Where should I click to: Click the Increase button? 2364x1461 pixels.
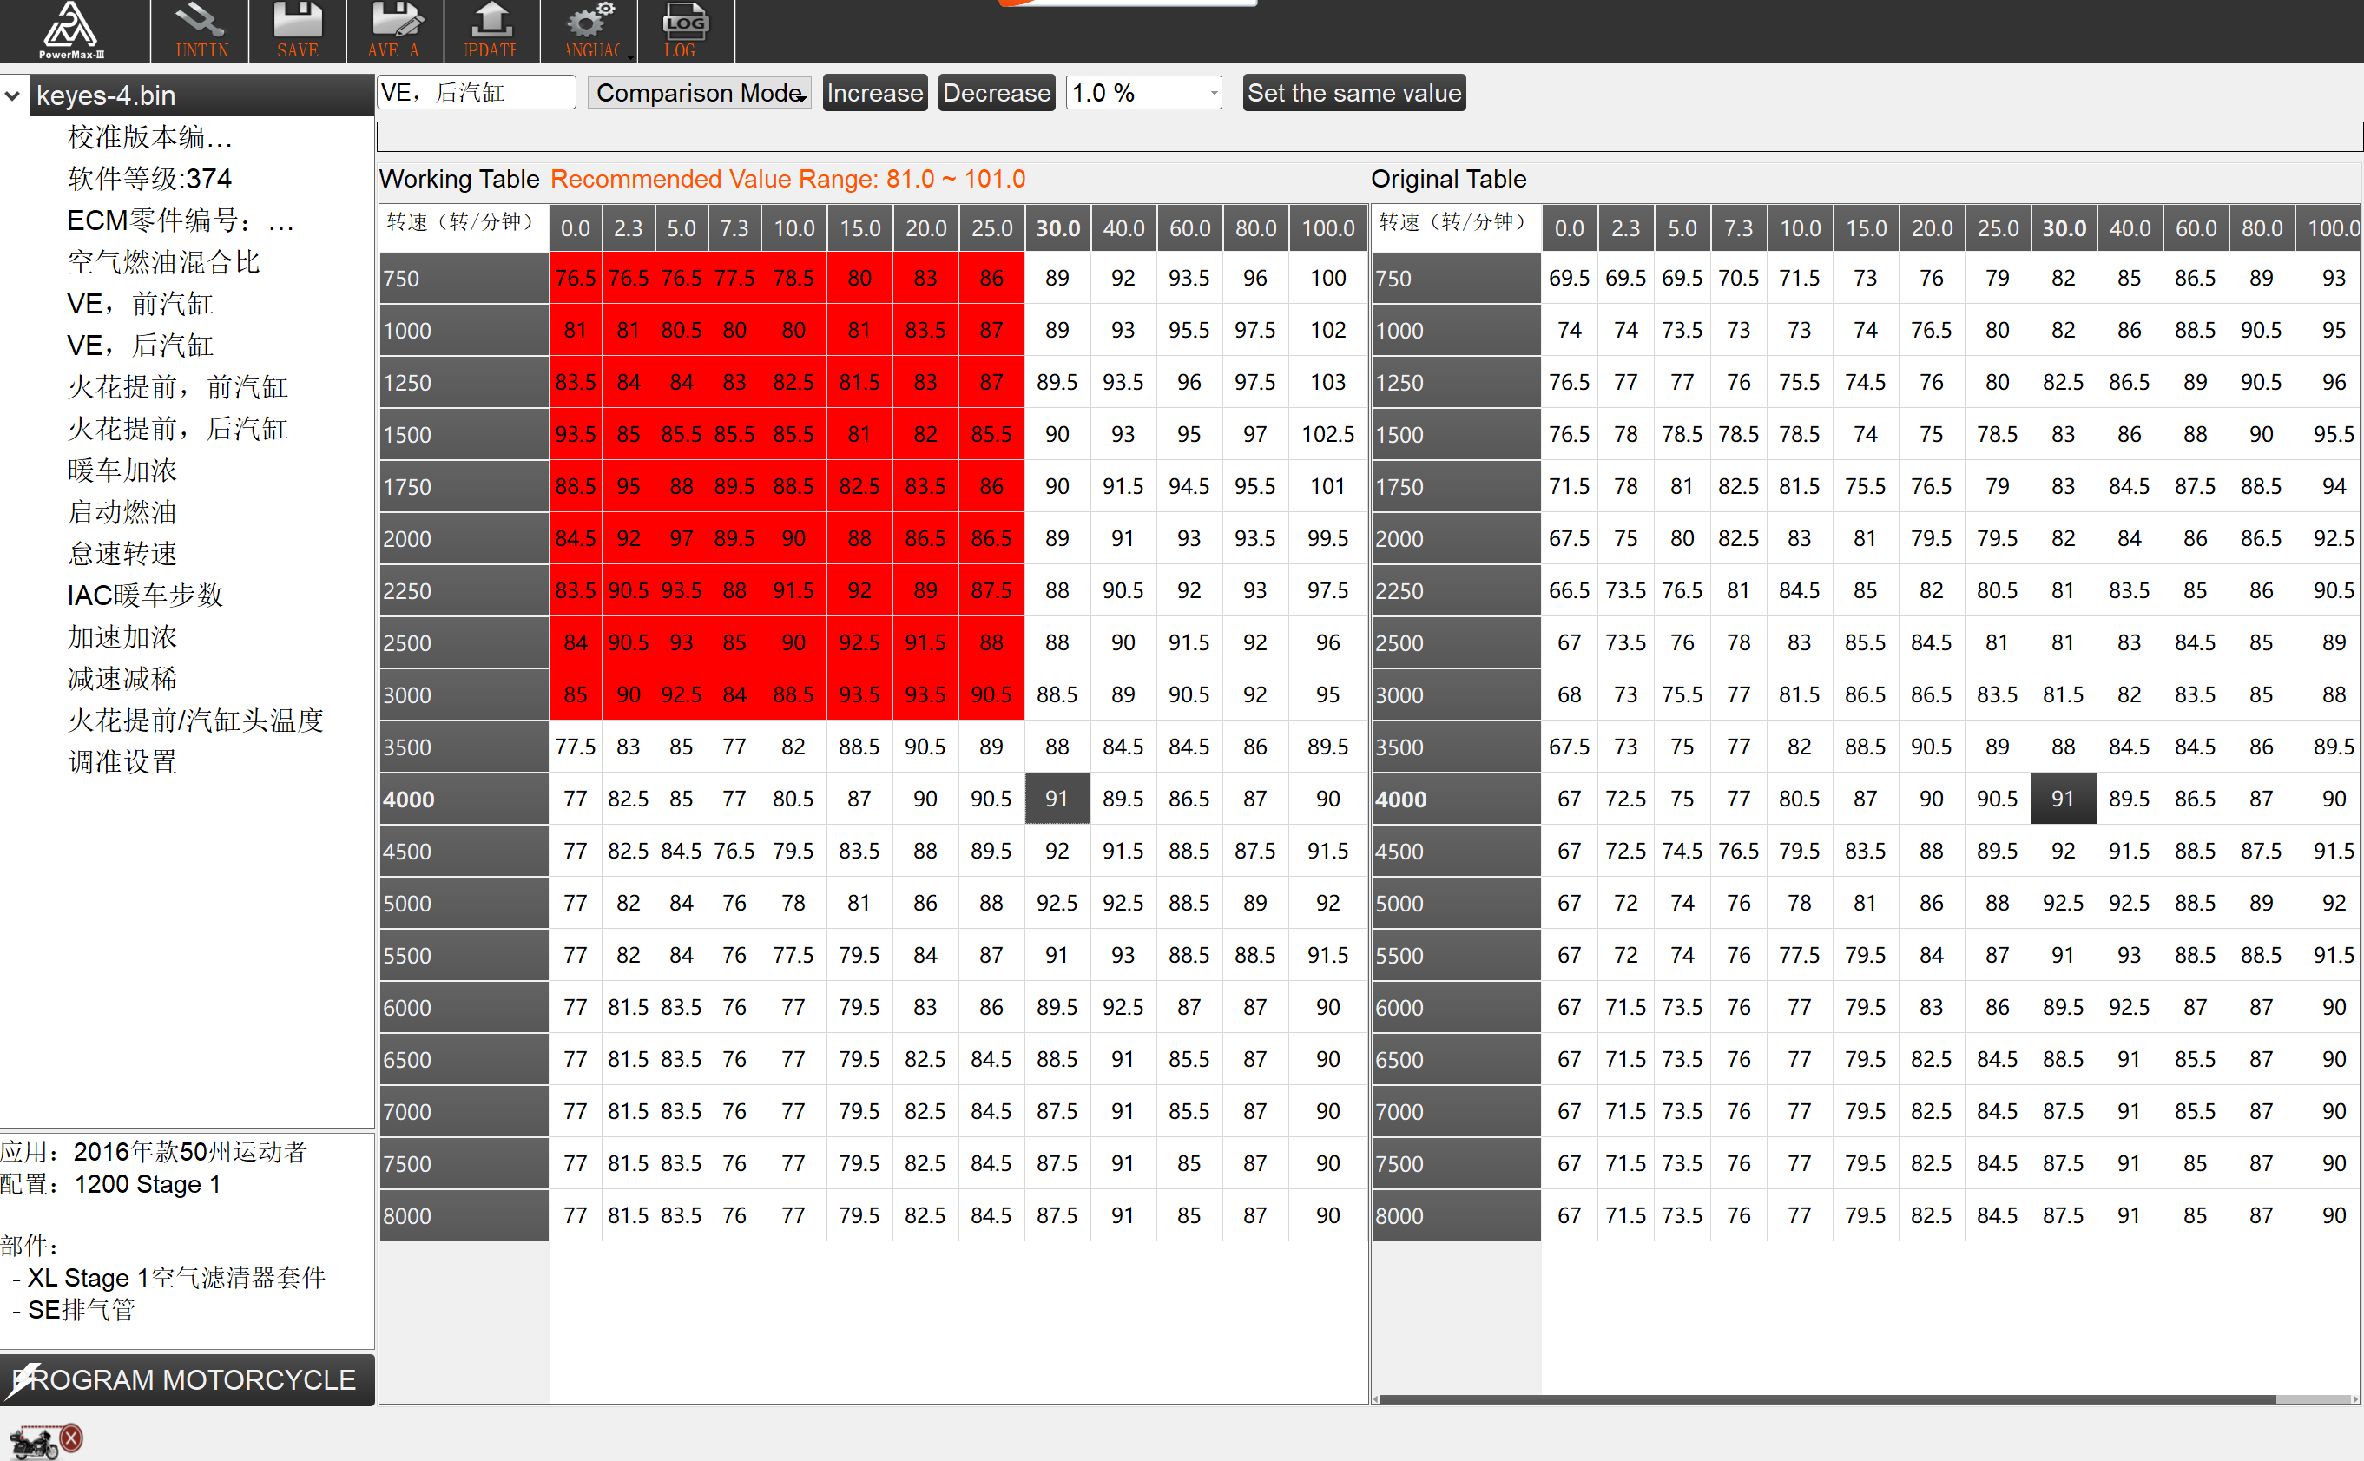pyautogui.click(x=874, y=93)
